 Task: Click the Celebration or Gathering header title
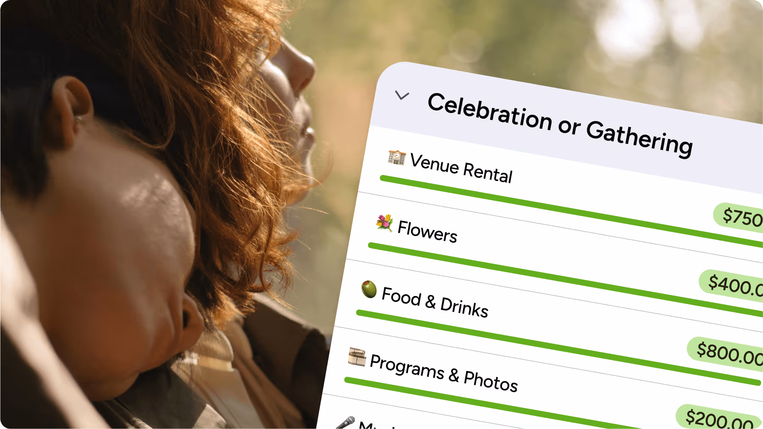click(x=560, y=125)
